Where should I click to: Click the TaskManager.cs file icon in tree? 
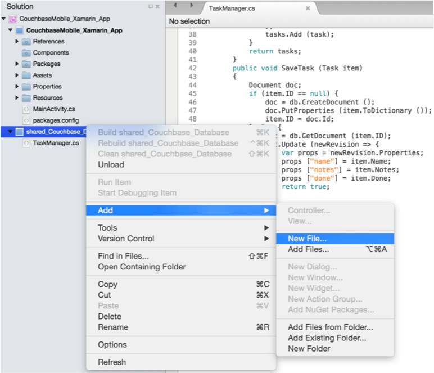tap(26, 143)
